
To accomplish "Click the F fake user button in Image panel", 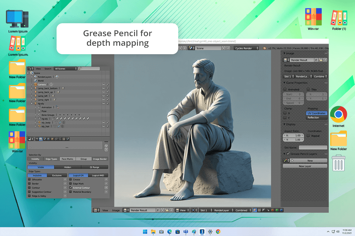I will point(316,60).
